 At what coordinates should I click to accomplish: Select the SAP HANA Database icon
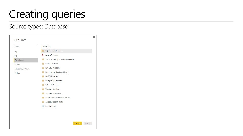coord(43,93)
